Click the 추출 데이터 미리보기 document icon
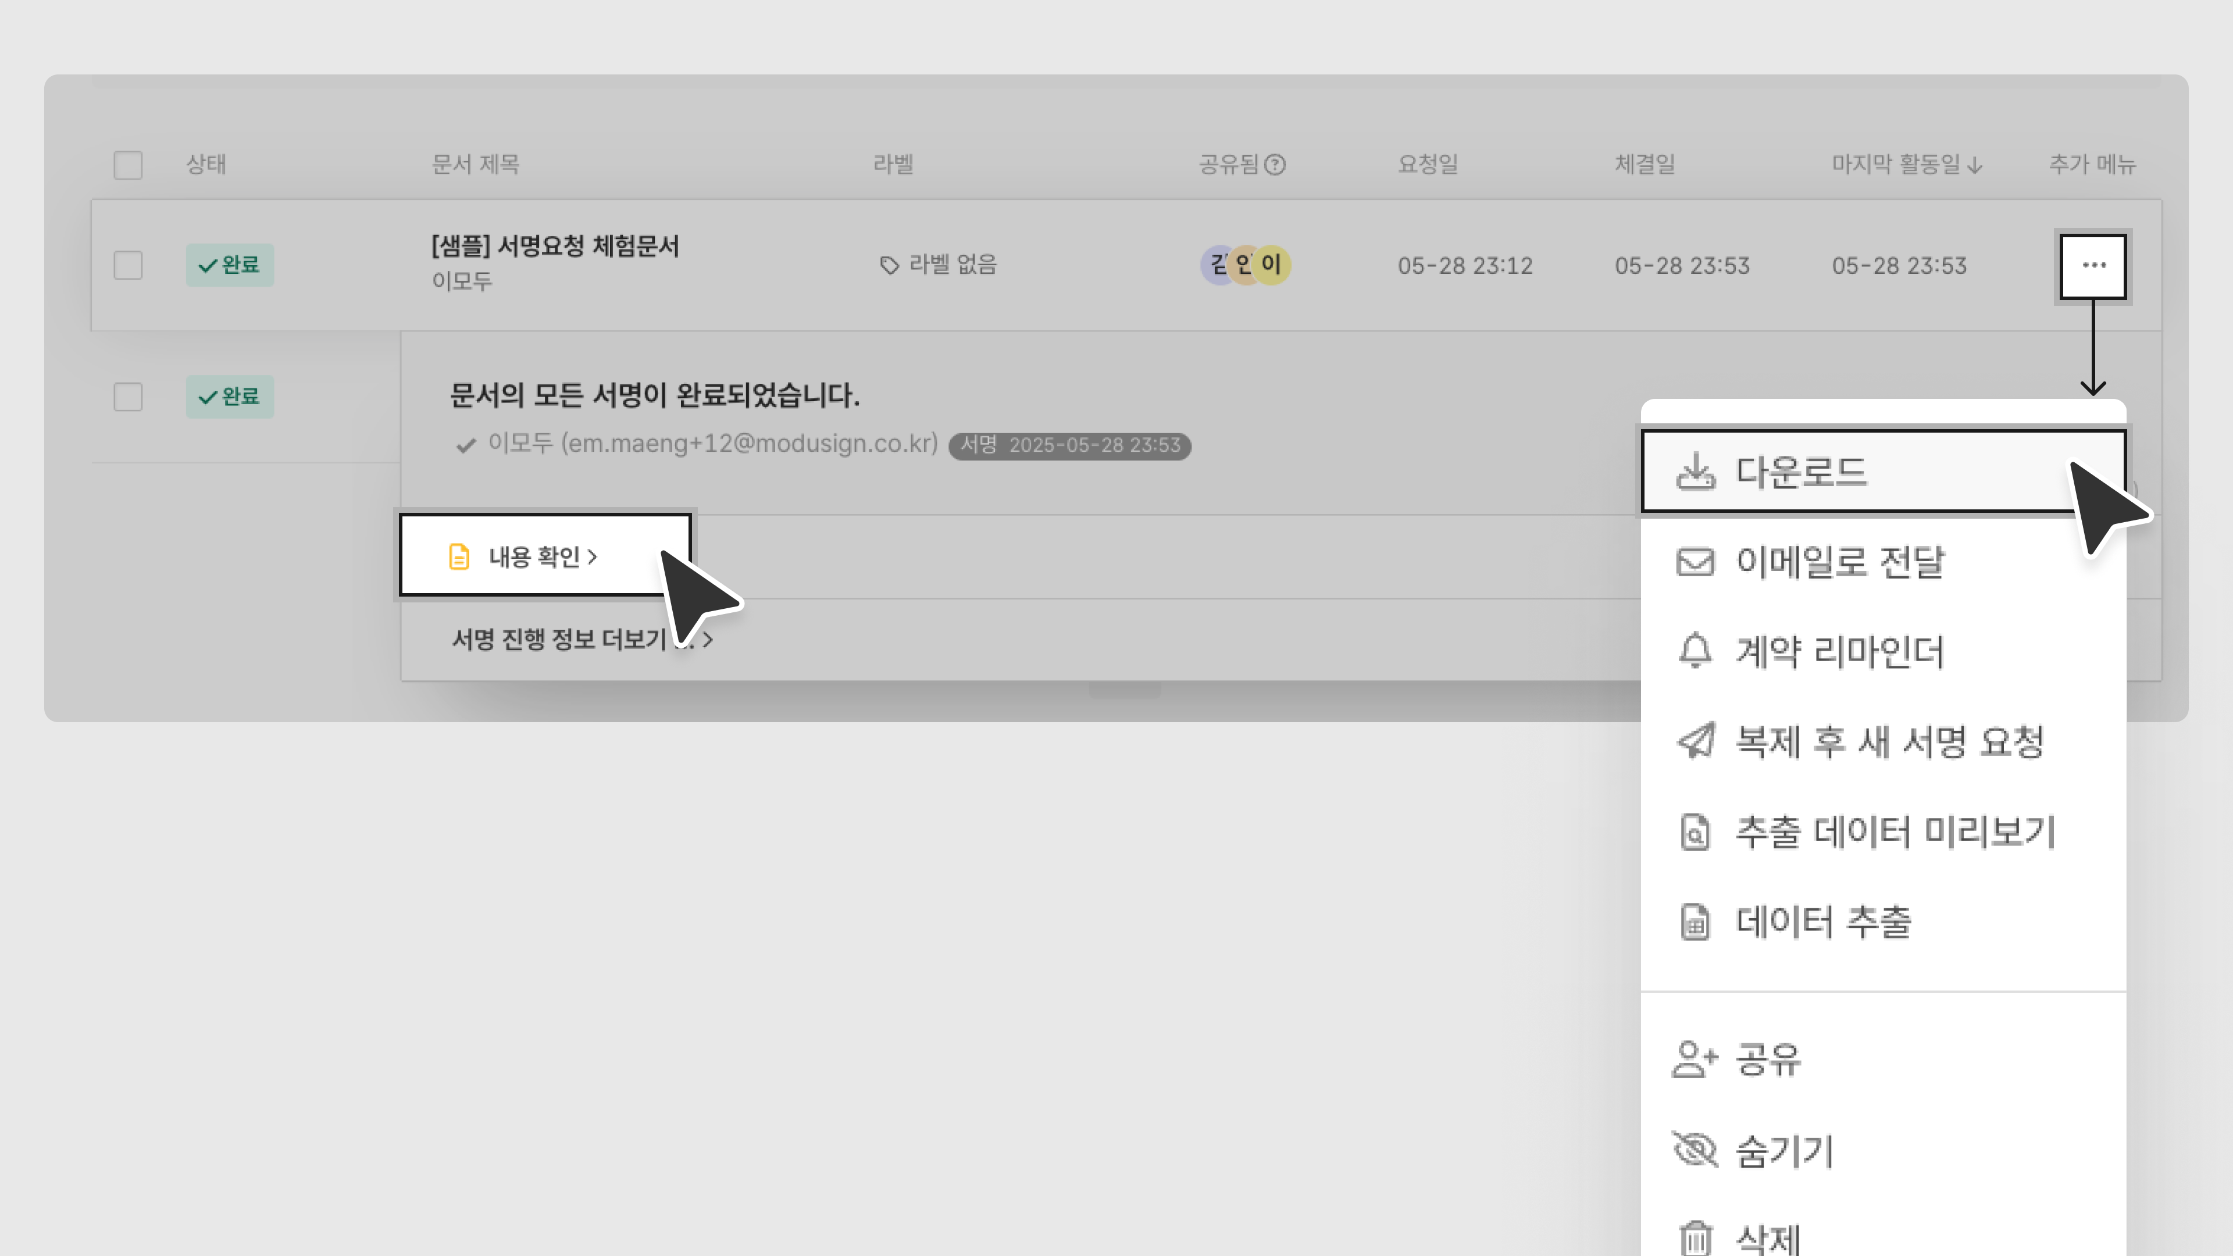This screenshot has width=2233, height=1256. 1695,832
